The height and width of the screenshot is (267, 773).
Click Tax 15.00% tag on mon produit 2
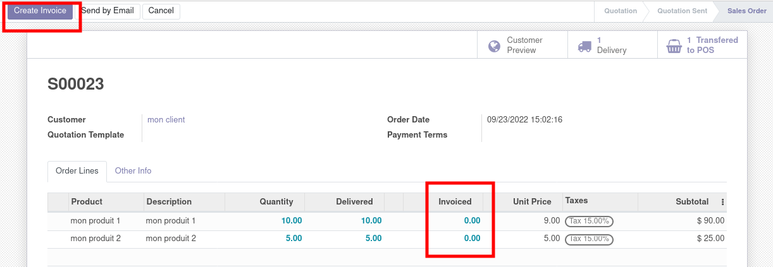[589, 239]
